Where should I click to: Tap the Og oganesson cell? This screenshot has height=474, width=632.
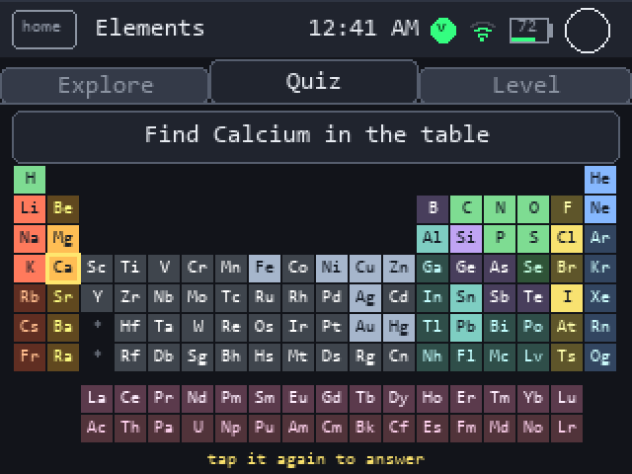[600, 357]
